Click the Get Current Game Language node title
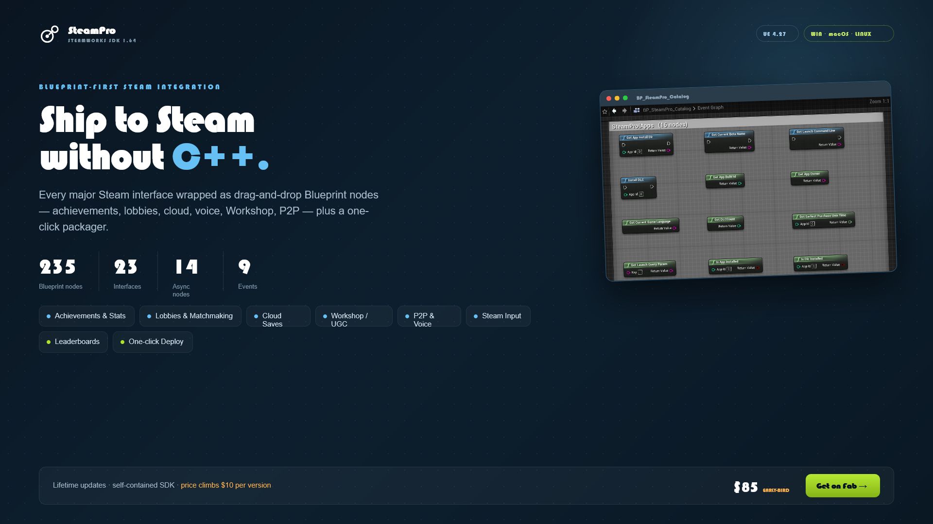The image size is (933, 524). click(x=650, y=222)
